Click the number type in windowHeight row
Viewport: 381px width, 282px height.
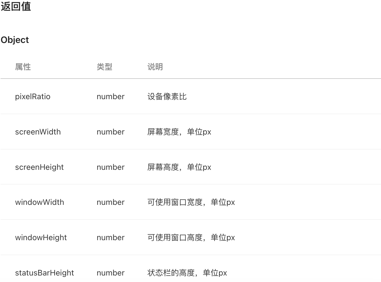pyautogui.click(x=111, y=238)
